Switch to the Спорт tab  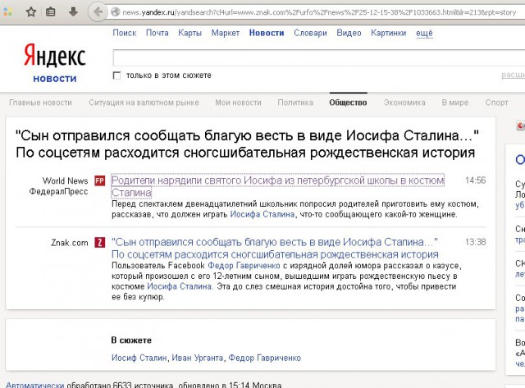point(497,103)
